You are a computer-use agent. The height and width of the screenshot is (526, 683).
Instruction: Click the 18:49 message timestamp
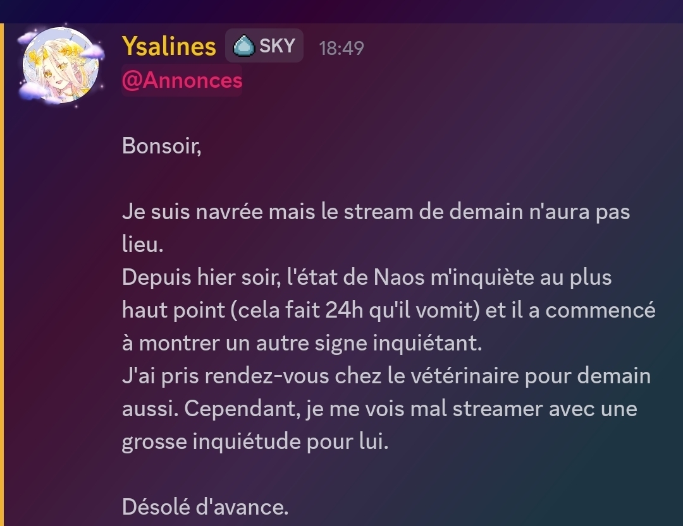(341, 48)
